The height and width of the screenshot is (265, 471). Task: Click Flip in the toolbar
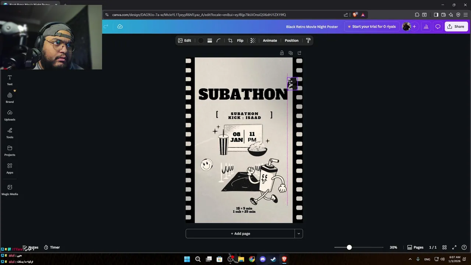coord(240,40)
